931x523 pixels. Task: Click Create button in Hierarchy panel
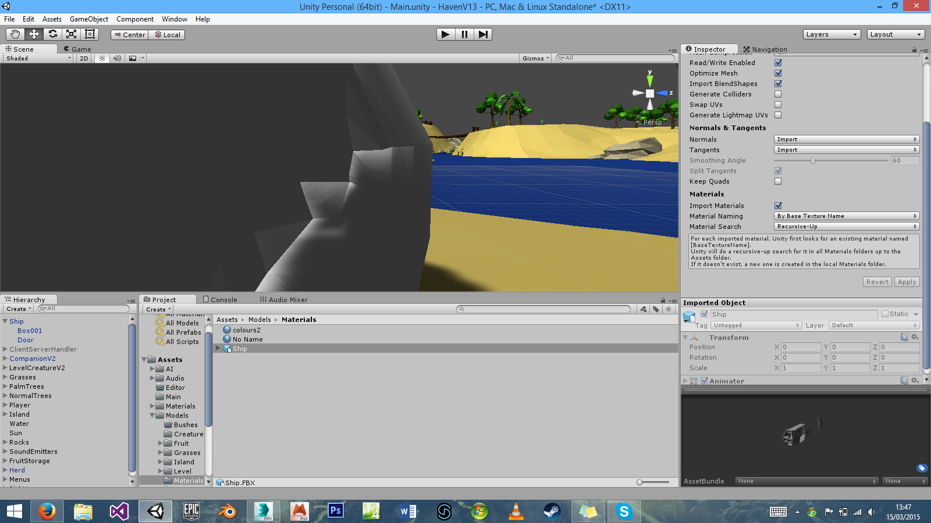(19, 309)
